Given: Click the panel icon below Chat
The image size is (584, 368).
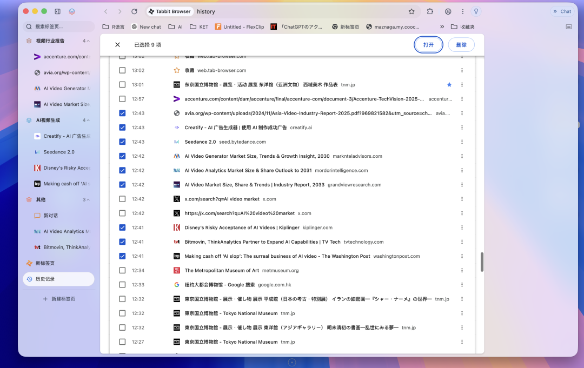Looking at the screenshot, I should 569,27.
